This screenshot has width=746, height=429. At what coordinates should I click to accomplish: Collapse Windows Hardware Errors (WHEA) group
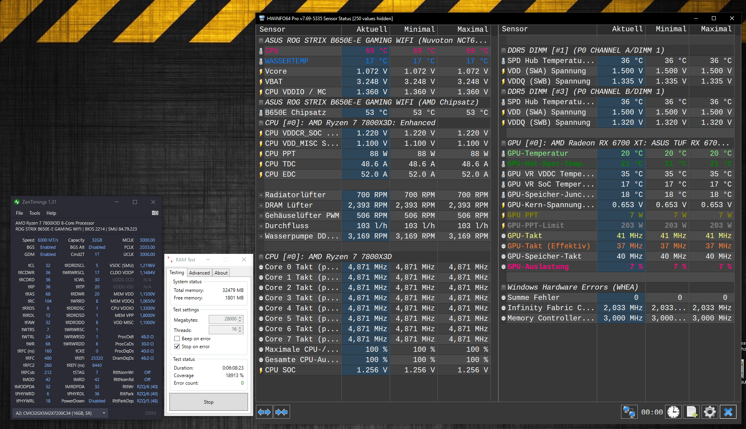click(x=504, y=288)
